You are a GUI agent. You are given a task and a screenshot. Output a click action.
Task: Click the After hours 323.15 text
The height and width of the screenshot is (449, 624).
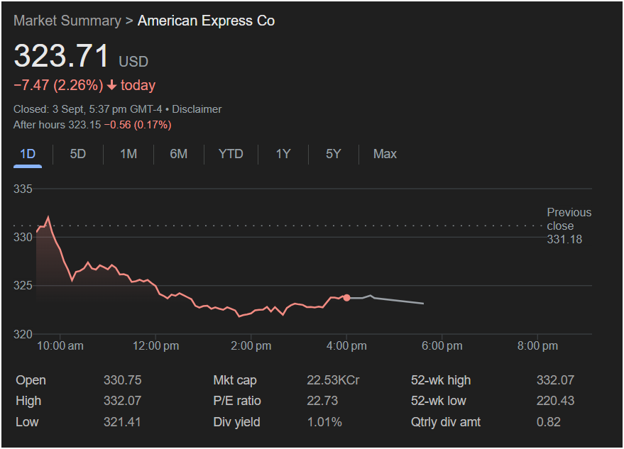tap(58, 125)
